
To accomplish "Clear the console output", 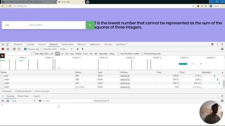I will click(8, 101).
